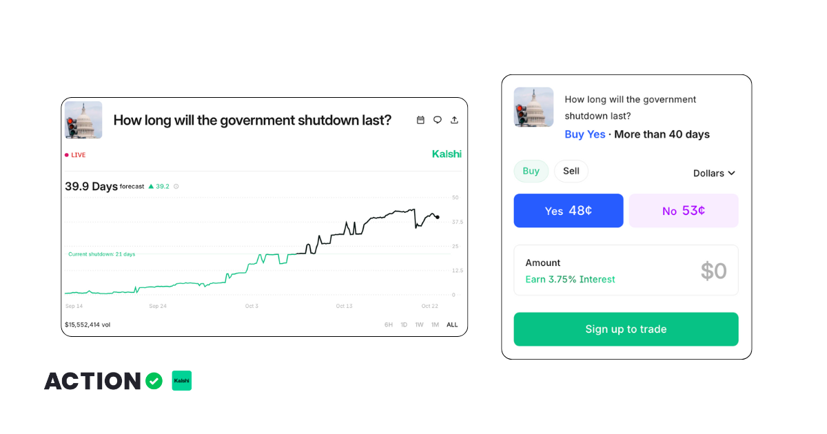The image size is (827, 434).
Task: Open the Dollars dropdown
Action: (x=714, y=173)
